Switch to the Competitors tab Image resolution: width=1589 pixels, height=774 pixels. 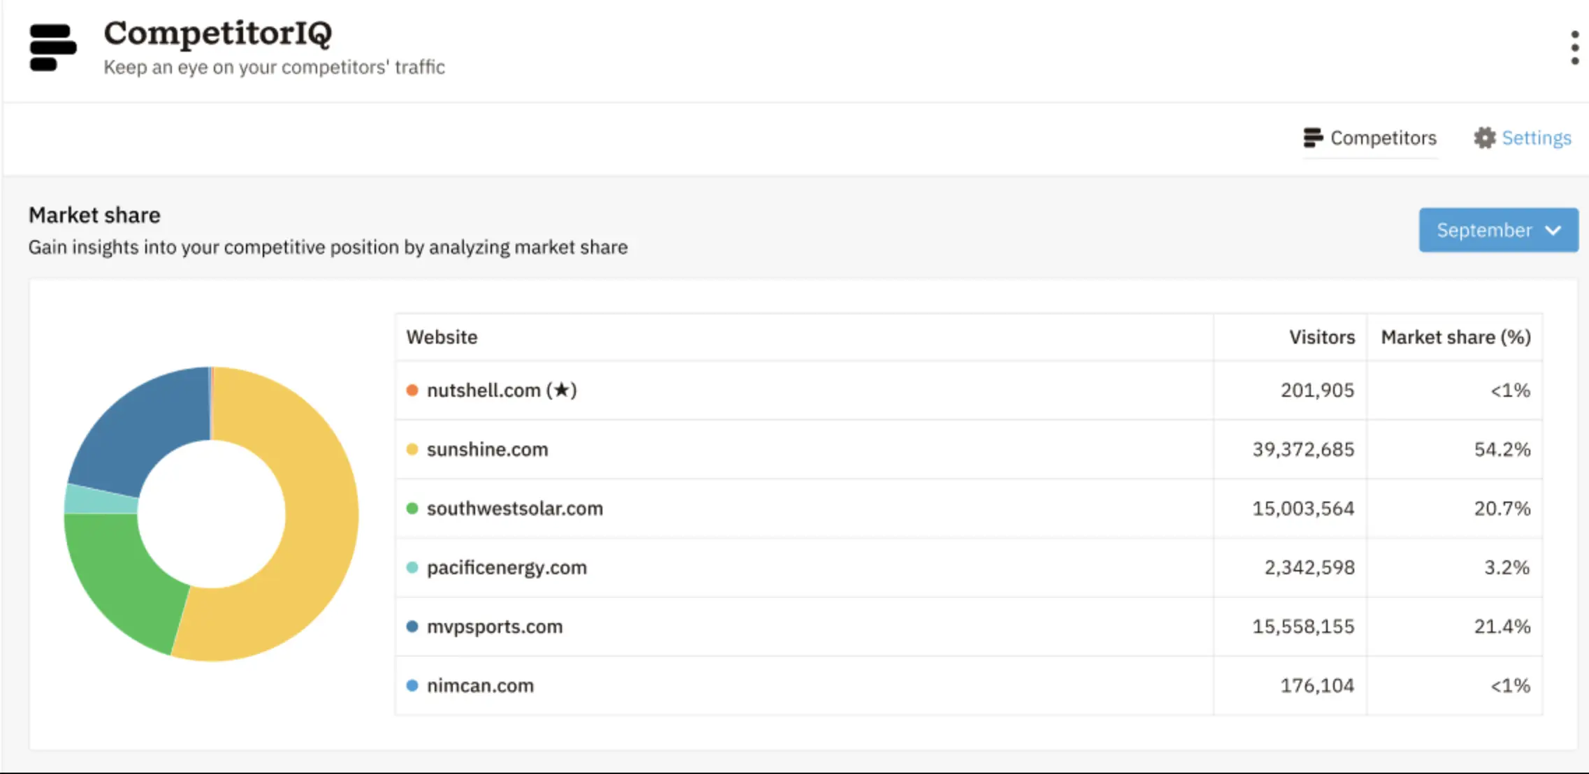[1370, 138]
